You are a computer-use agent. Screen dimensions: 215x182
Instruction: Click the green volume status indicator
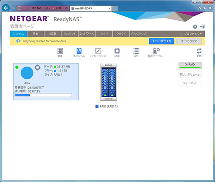click(x=17, y=67)
